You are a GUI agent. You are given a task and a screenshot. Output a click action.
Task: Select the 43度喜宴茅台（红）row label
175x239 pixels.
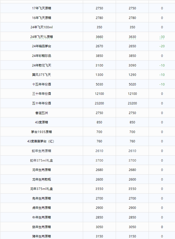pos(41,141)
